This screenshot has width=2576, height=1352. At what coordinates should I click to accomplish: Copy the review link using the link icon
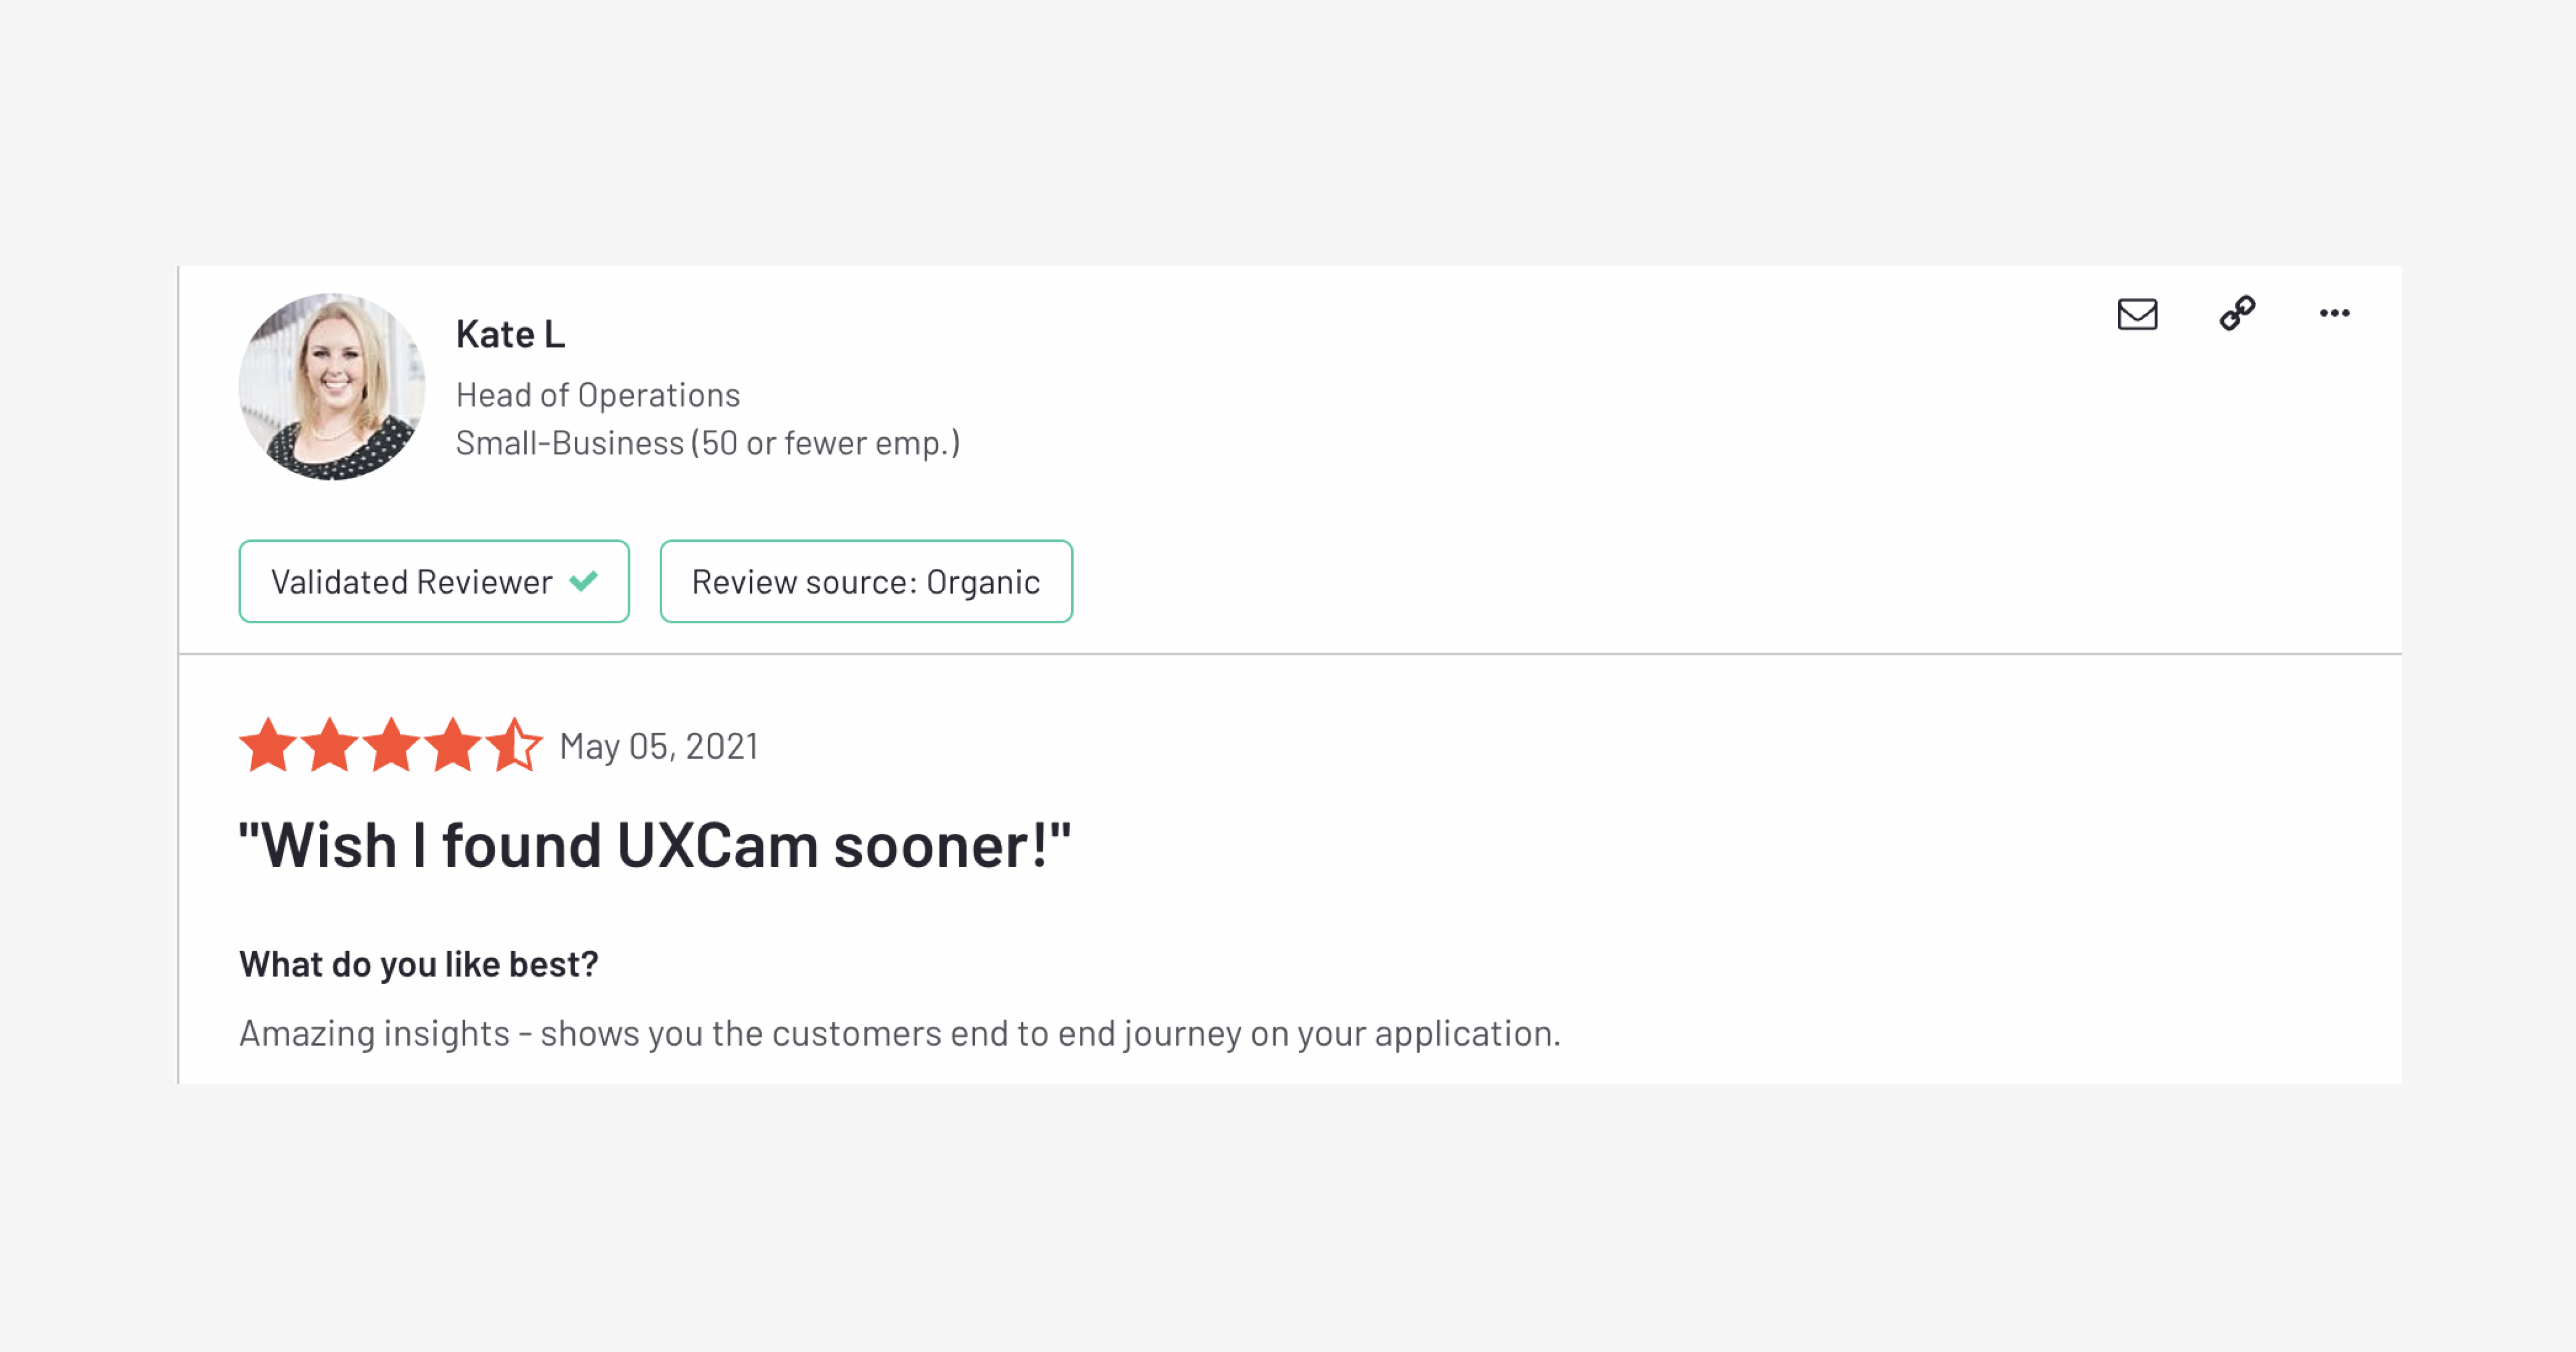(2237, 313)
